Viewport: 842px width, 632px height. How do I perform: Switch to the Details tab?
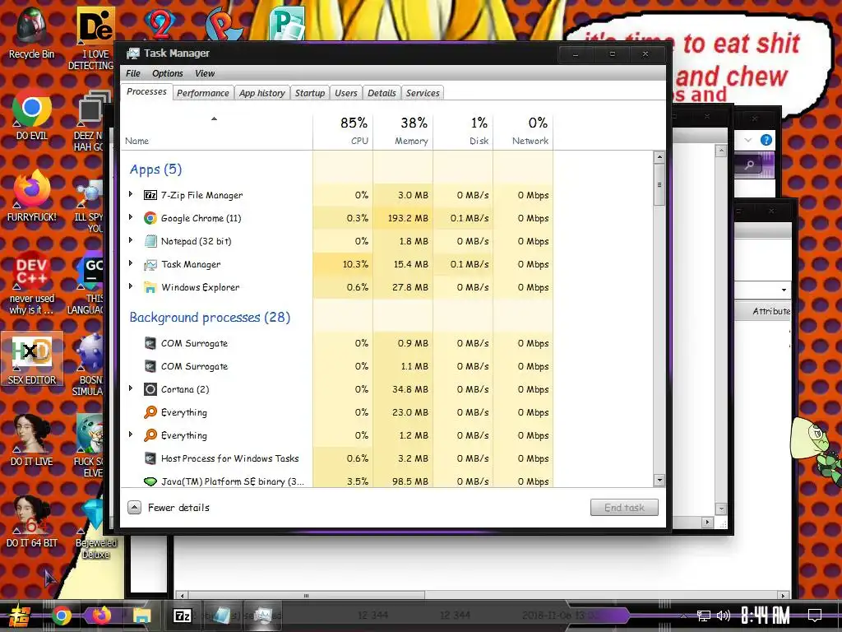(382, 93)
